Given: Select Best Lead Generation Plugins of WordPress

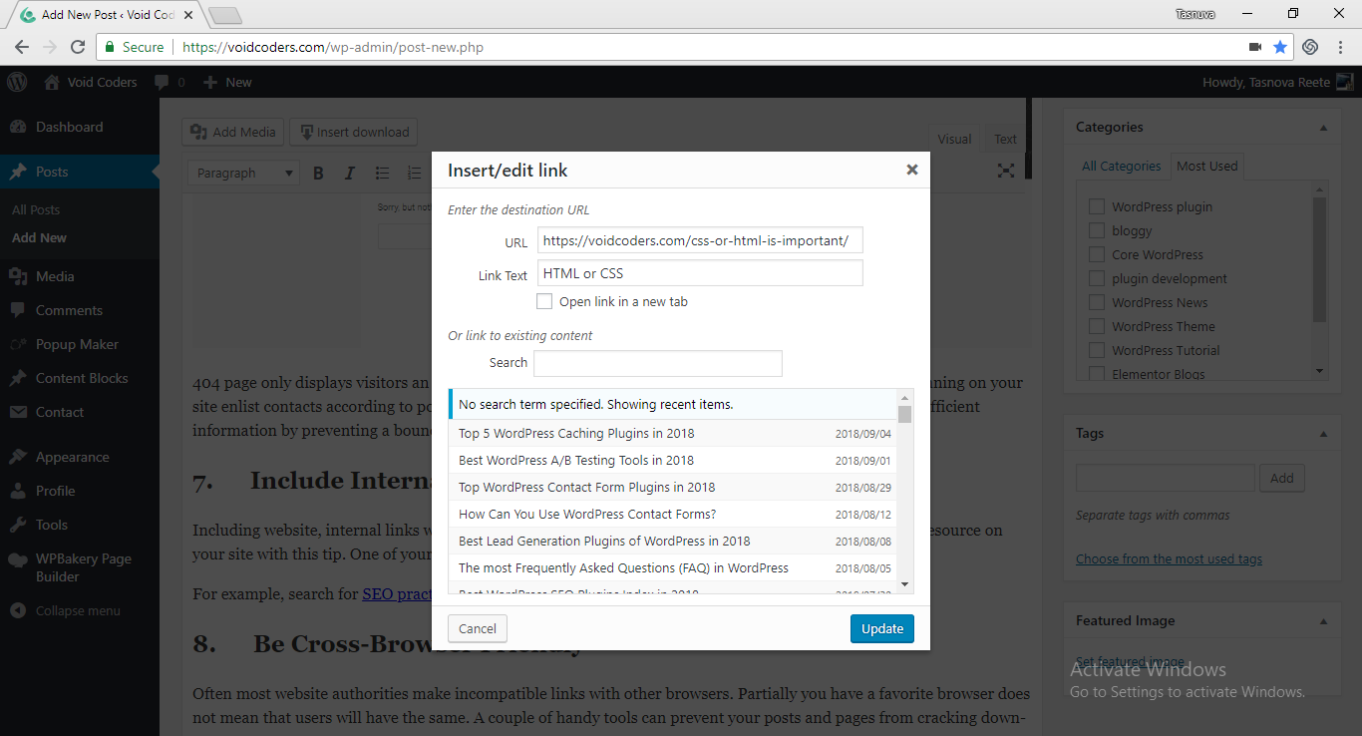Looking at the screenshot, I should pos(673,541).
